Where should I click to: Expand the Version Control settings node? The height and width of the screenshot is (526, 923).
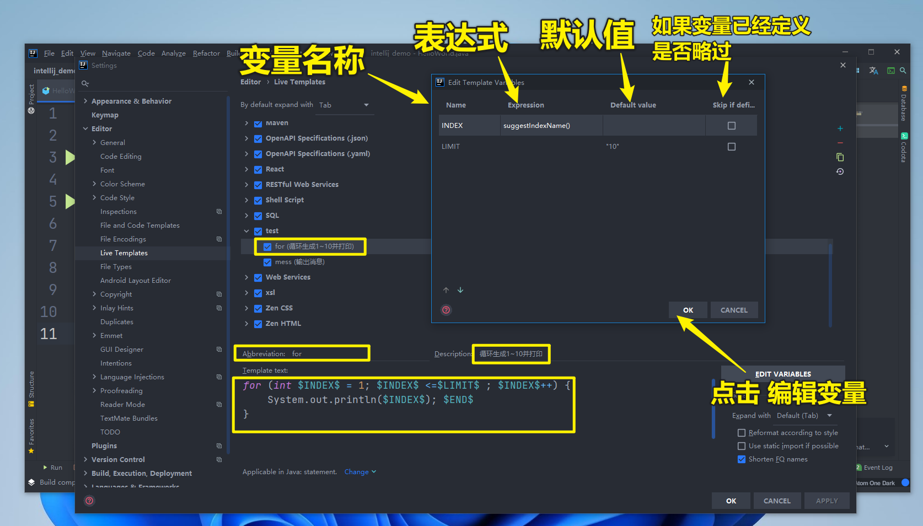click(x=85, y=460)
